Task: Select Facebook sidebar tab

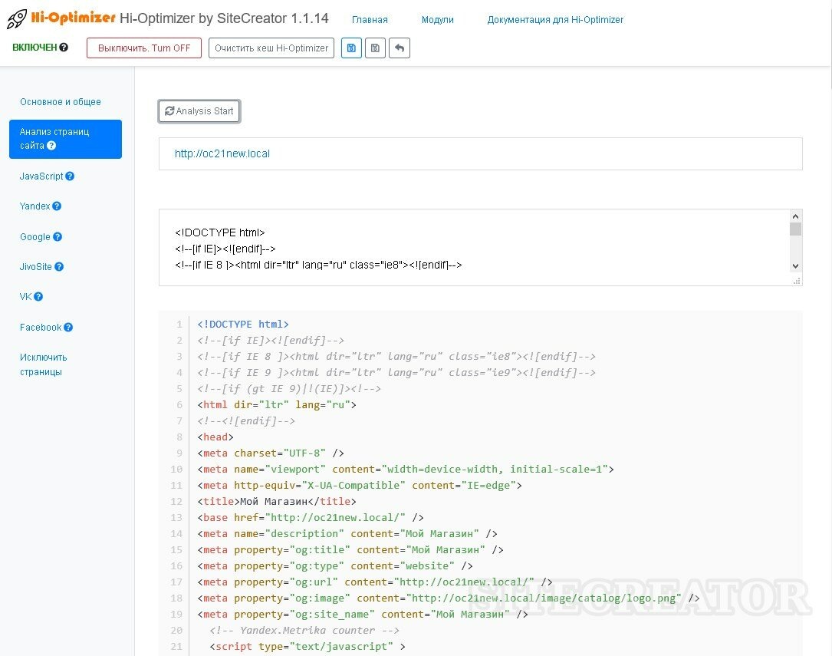Action: click(x=41, y=328)
